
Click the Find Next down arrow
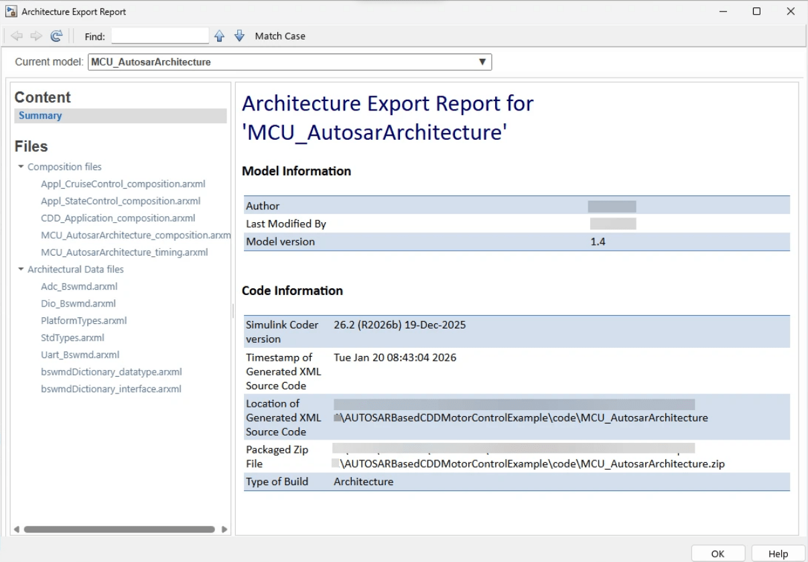pyautogui.click(x=239, y=36)
